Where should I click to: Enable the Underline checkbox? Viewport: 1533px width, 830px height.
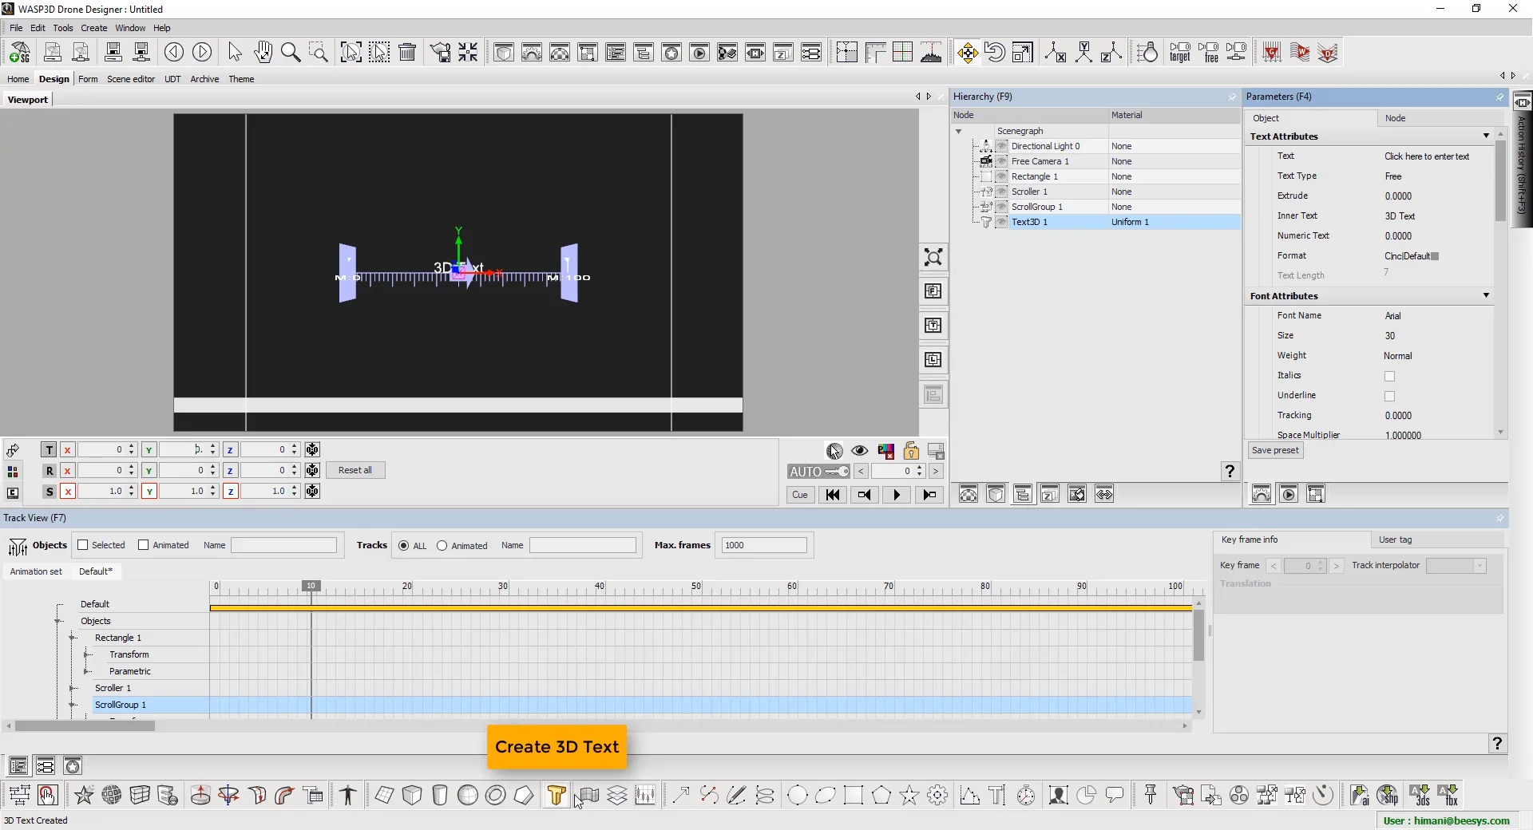1389,397
